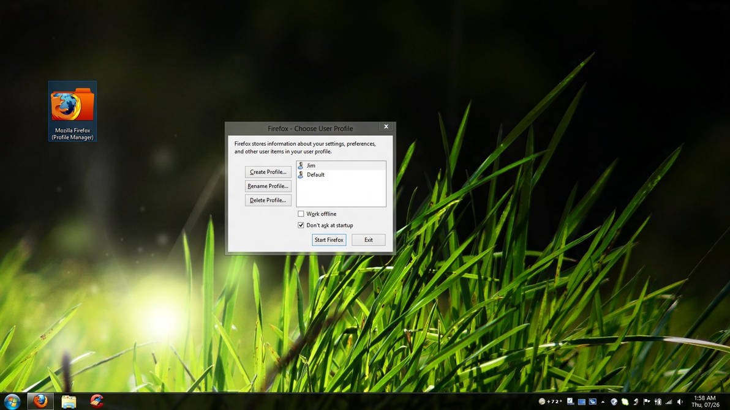
Task: Launch Firefox from the taskbar
Action: (x=39, y=401)
